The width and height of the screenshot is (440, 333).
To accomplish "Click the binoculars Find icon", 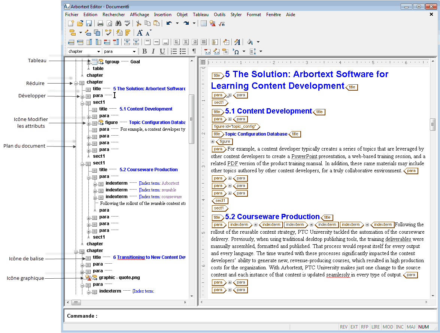I will tap(118, 23).
